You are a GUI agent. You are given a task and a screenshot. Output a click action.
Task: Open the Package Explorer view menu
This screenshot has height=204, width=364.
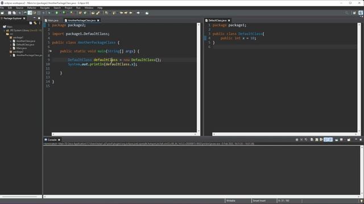pyautogui.click(x=39, y=23)
